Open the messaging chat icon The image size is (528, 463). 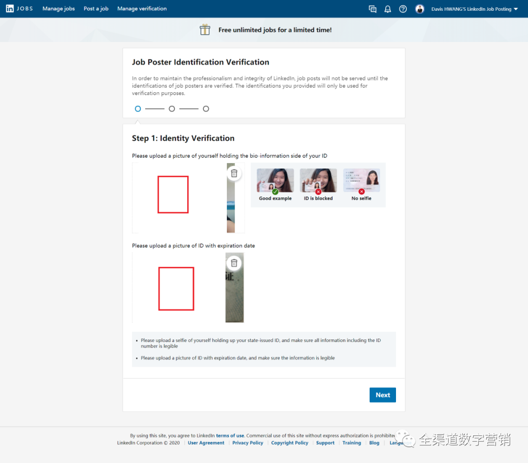click(373, 9)
